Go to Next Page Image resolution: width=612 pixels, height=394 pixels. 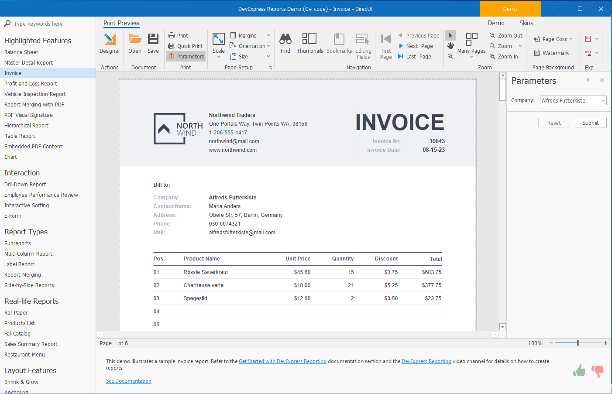point(416,46)
